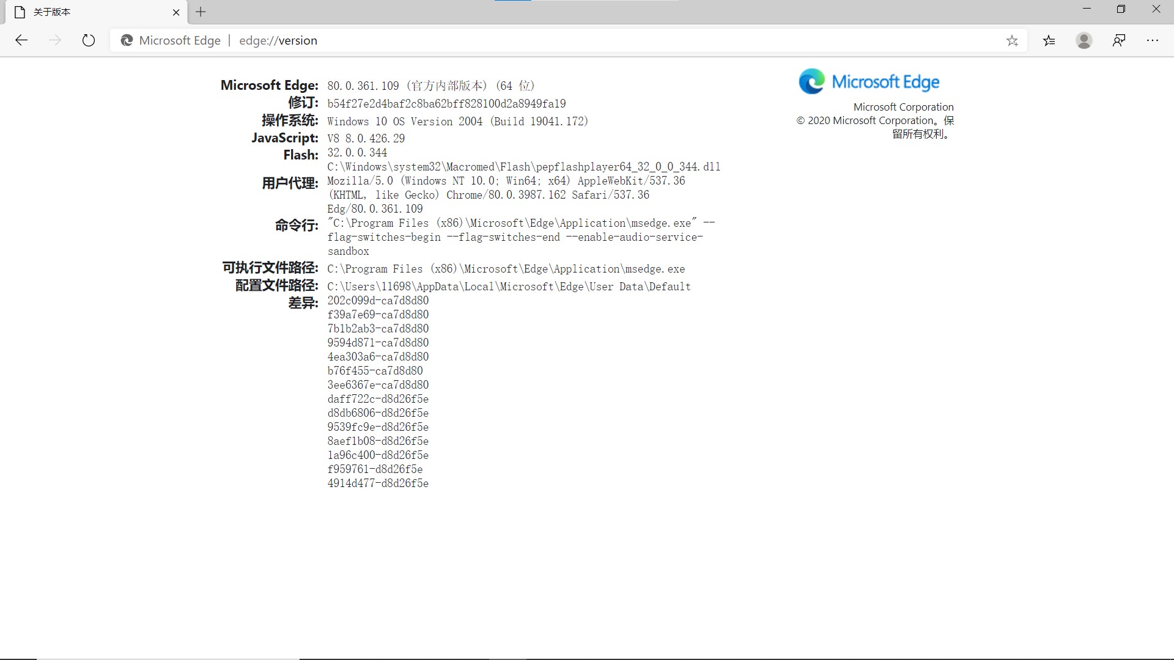The image size is (1174, 660).
Task: Click the flag-switches-begin command line text
Action: tap(384, 237)
